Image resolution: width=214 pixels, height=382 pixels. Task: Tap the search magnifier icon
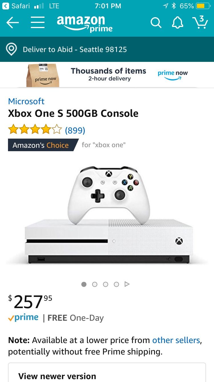(156, 23)
